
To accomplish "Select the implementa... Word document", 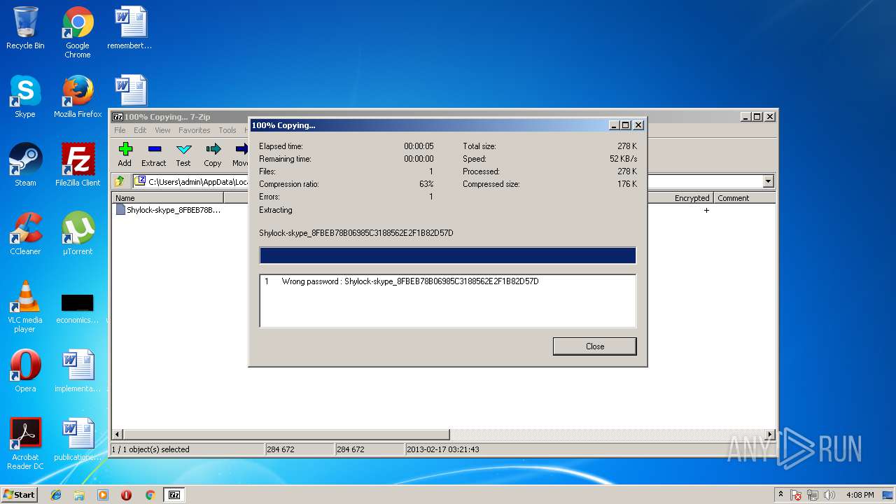I will click(x=78, y=371).
